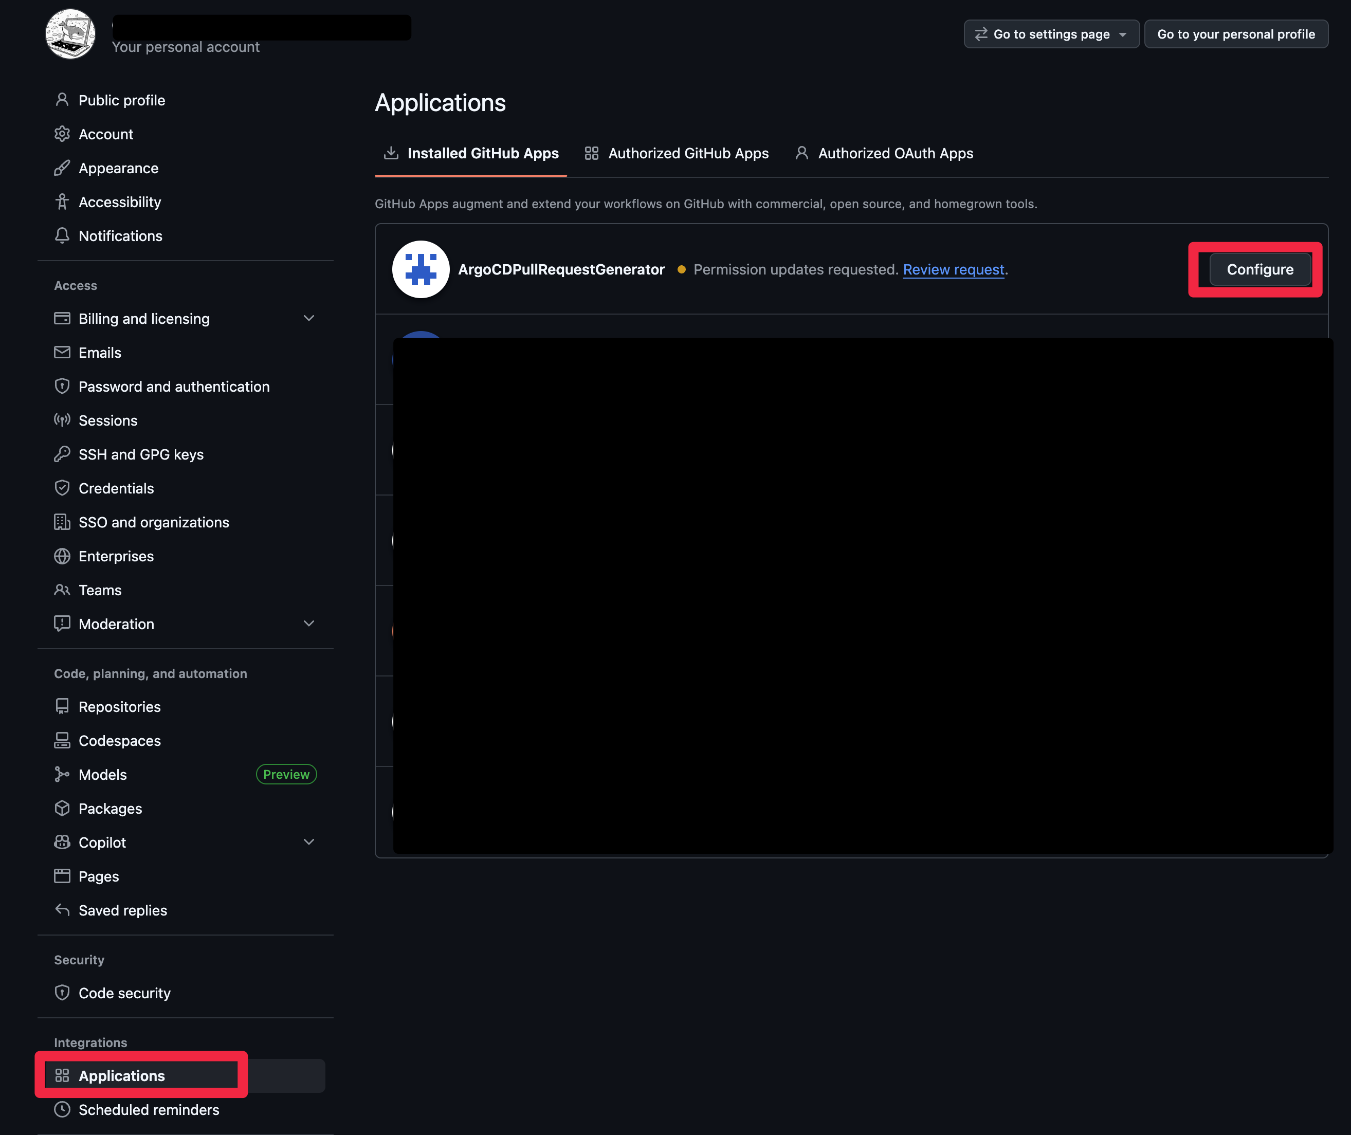Click Go to your personal profile
Screen dimensions: 1351x1135
coord(1236,34)
